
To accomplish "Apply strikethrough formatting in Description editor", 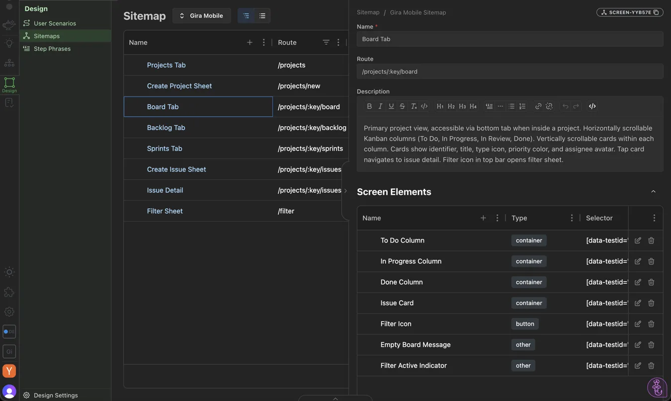I will pos(402,106).
